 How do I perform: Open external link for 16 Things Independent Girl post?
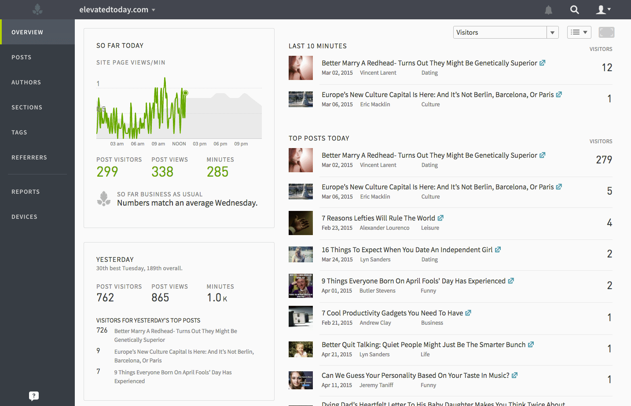[x=498, y=250]
